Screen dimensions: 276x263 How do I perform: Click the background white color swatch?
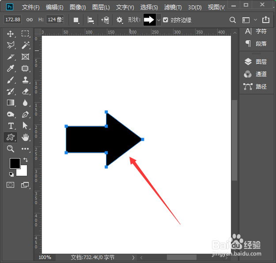23,172
